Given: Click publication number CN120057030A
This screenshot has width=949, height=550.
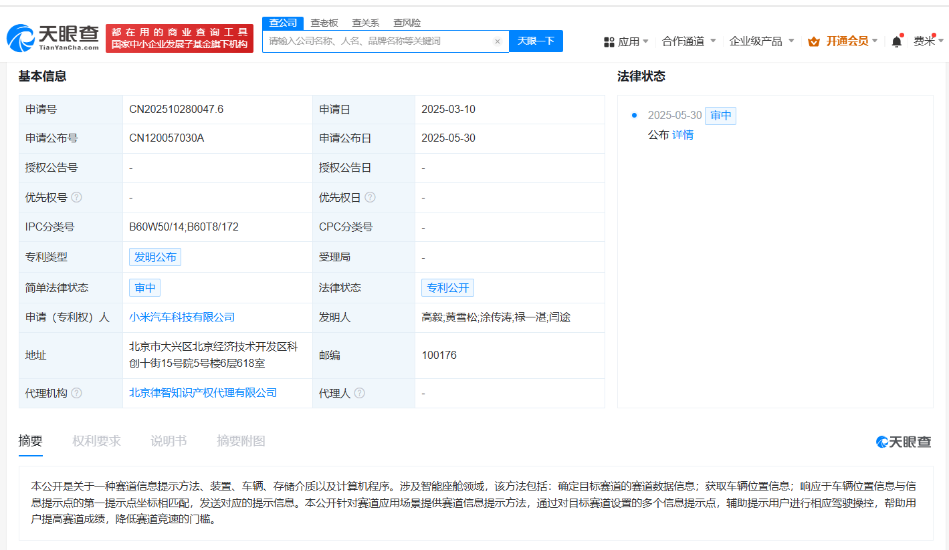Looking at the screenshot, I should [167, 138].
